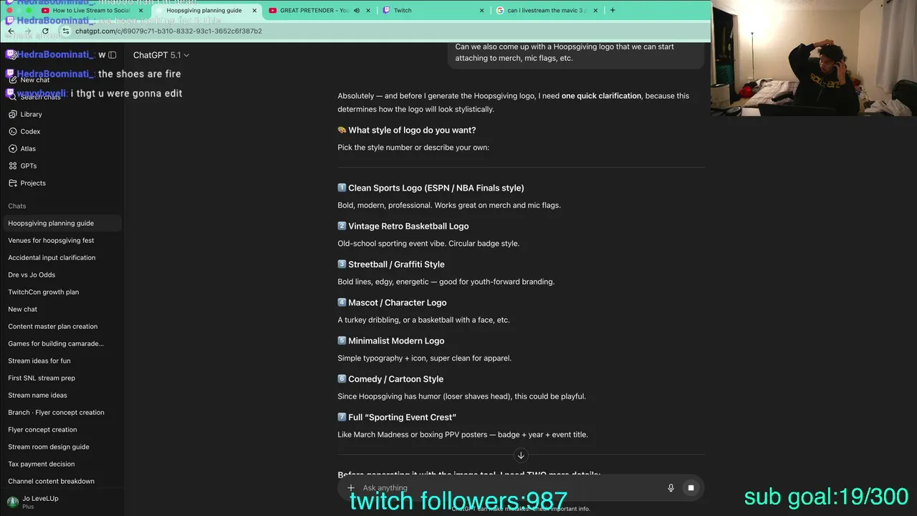Mute the GREAT PRETENDER tab audio icon

click(356, 11)
